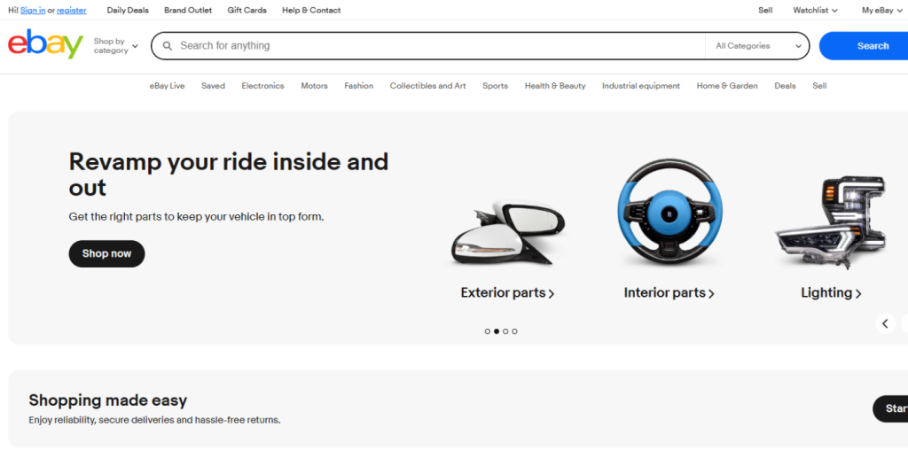
Task: Click the eBay logo
Action: point(45,44)
